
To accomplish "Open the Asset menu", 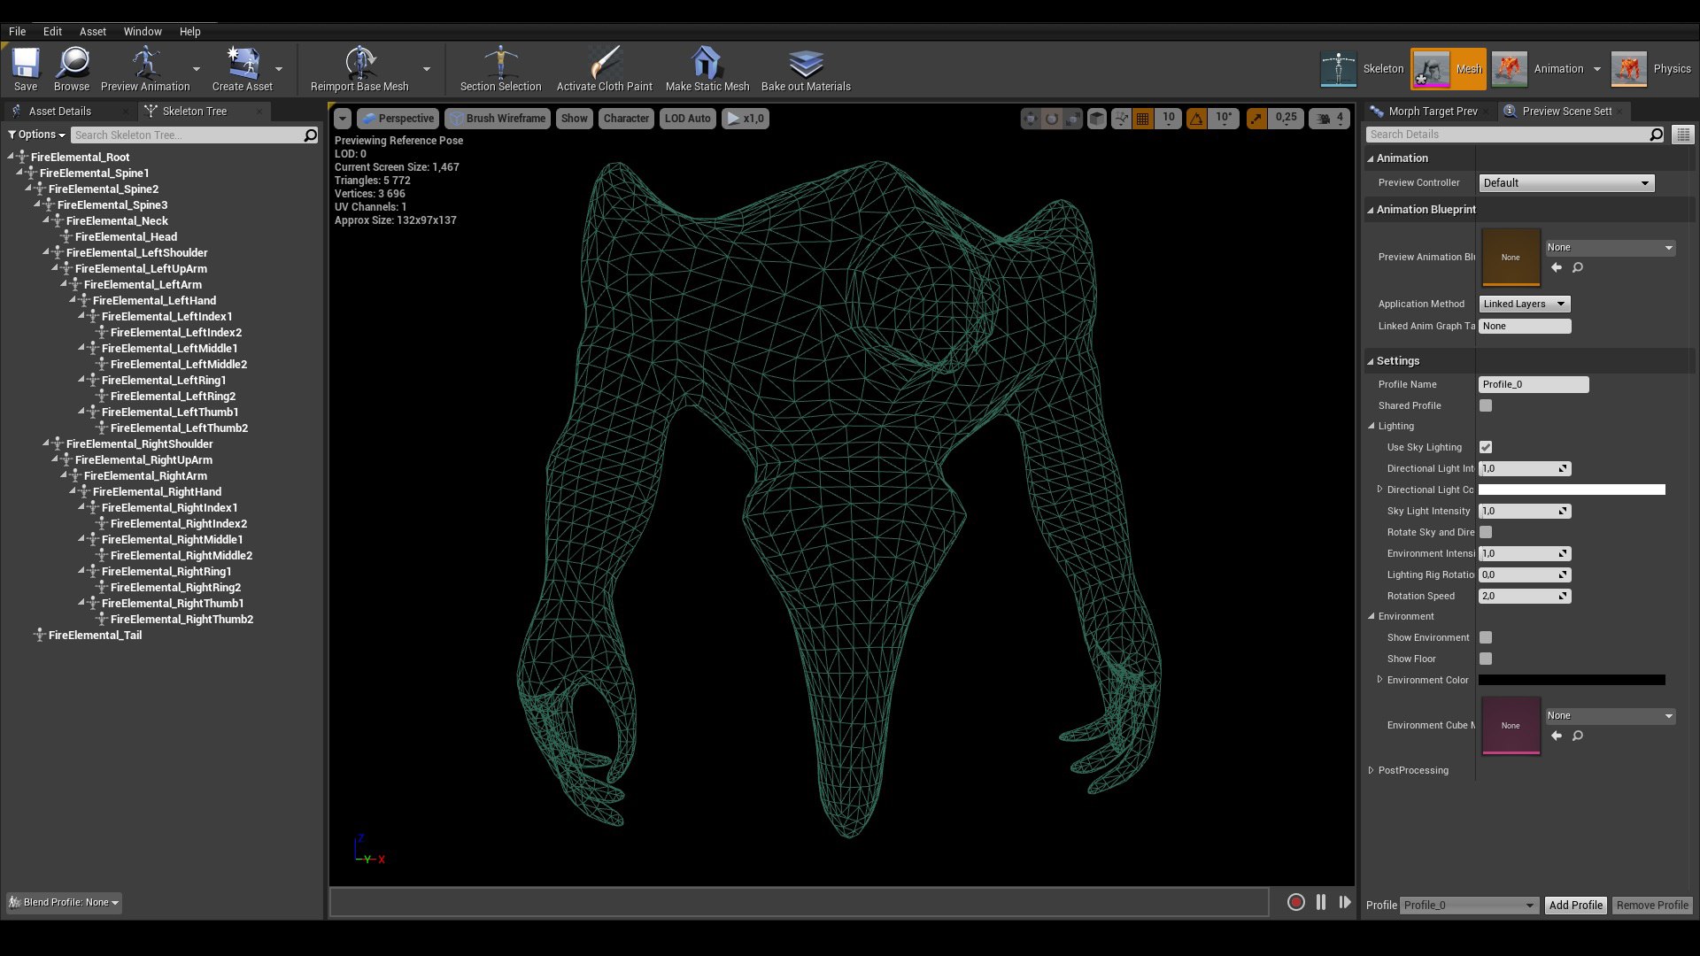I will point(92,31).
